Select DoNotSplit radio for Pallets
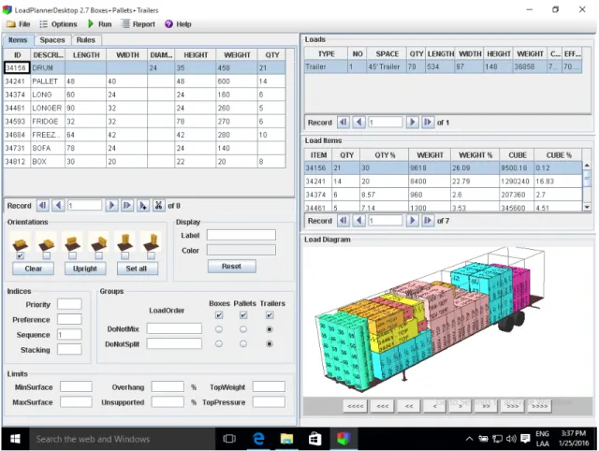This screenshot has width=599, height=451. (243, 343)
